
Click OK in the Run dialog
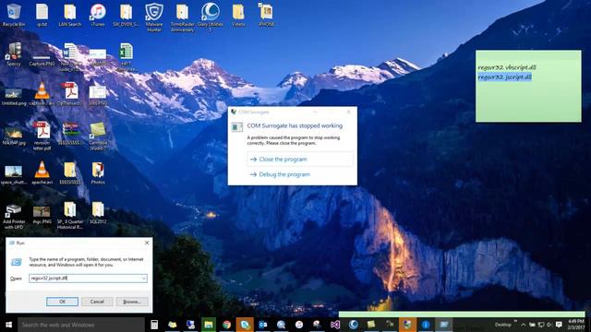[62, 302]
